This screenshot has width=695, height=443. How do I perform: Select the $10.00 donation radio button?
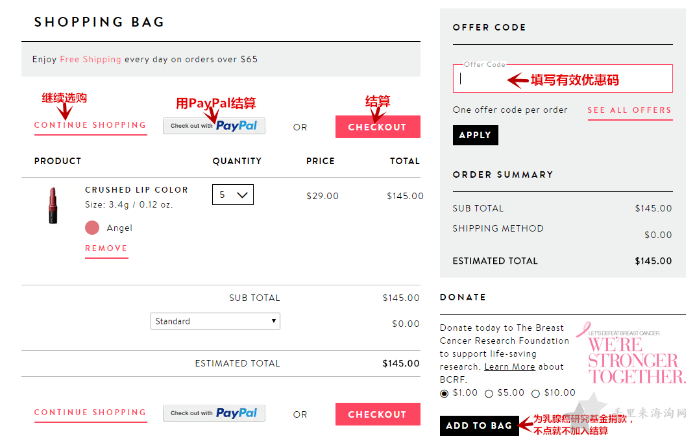(535, 394)
